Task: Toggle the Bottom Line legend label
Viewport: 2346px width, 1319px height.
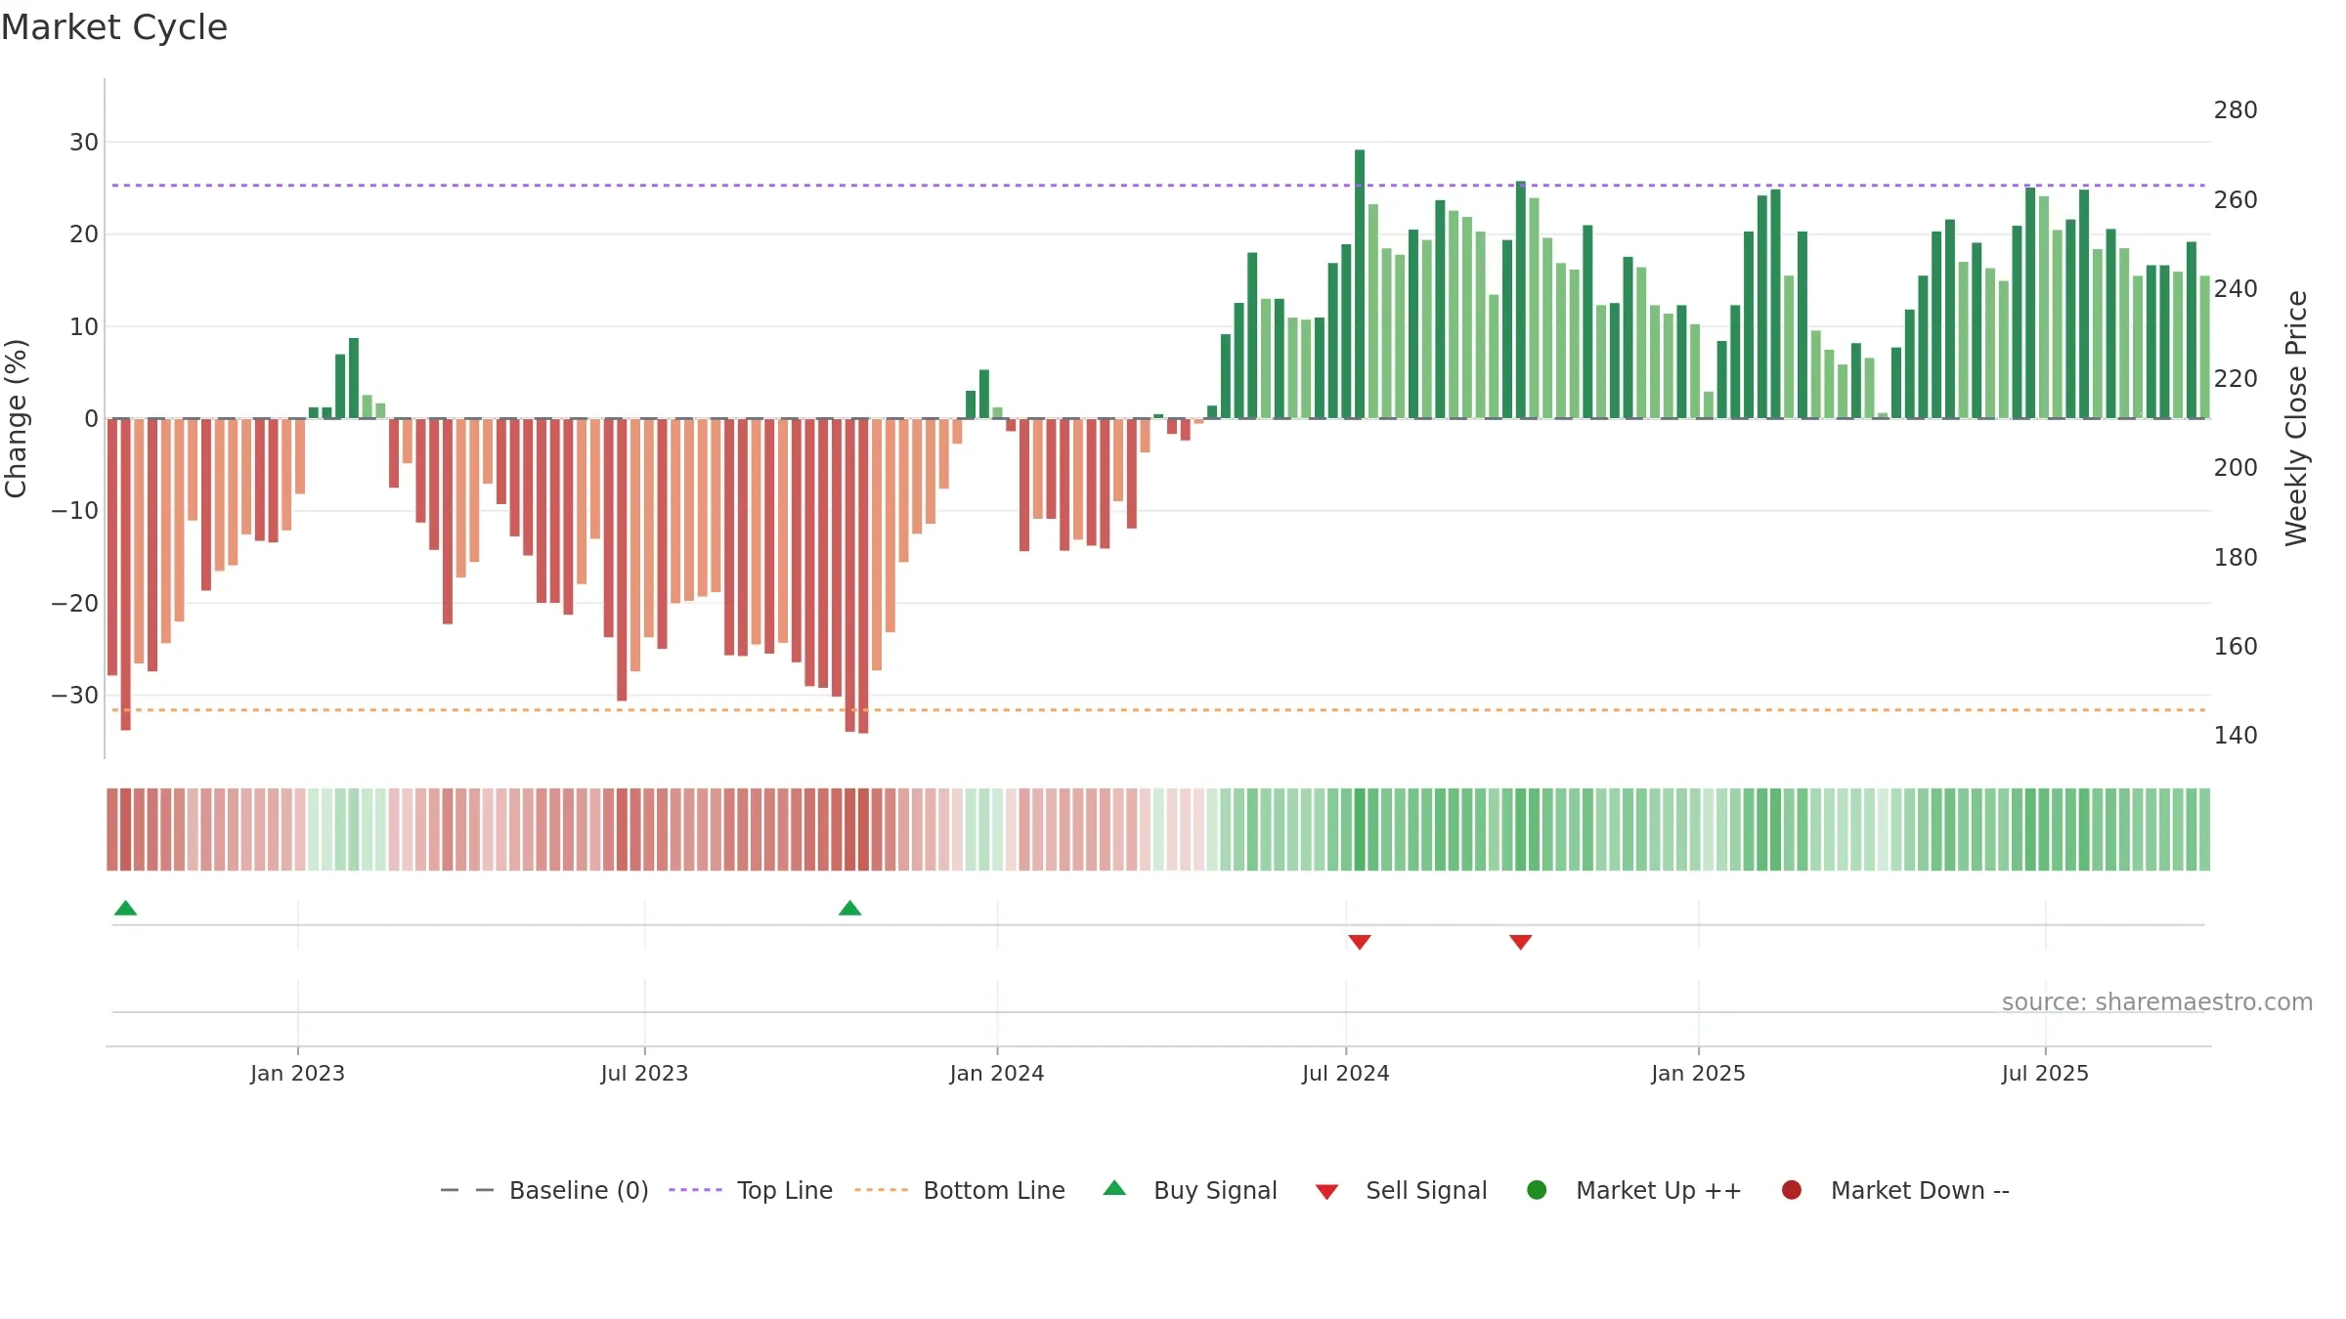Action: click(x=994, y=1190)
